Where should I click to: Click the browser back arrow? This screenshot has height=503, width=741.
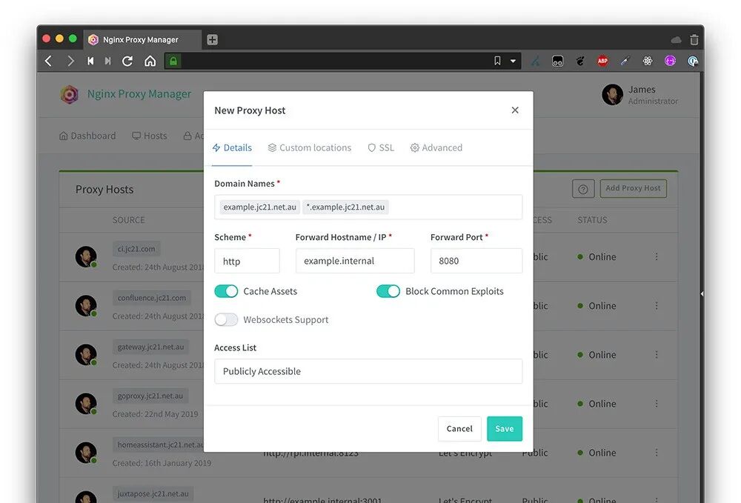coord(48,61)
